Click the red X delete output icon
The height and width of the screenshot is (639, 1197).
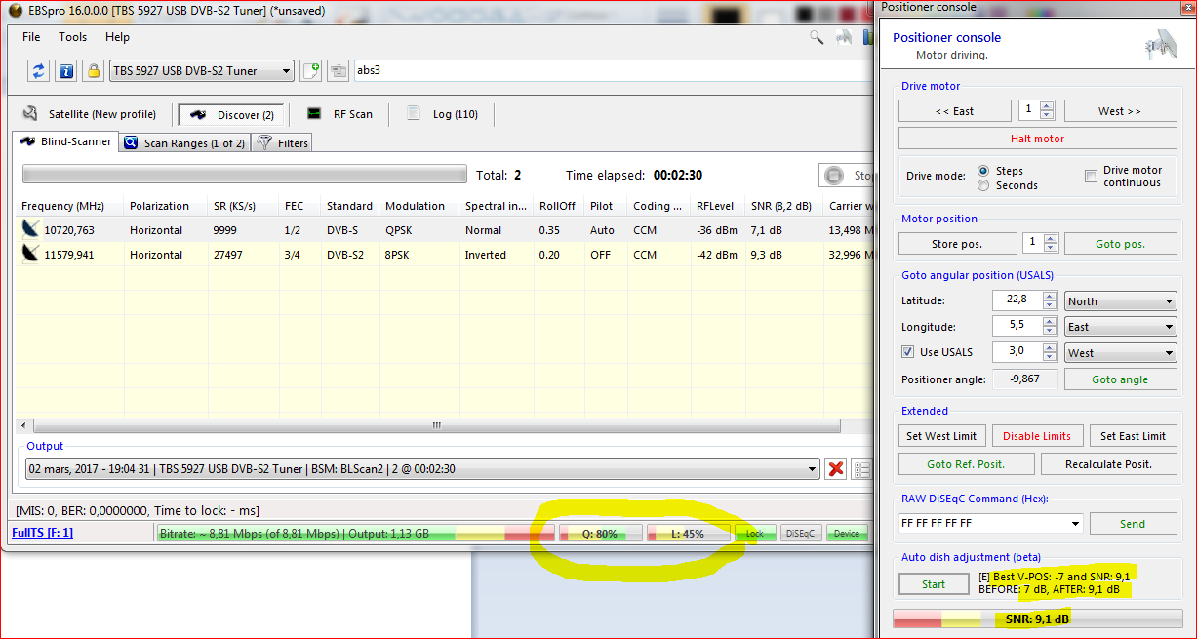tap(835, 469)
